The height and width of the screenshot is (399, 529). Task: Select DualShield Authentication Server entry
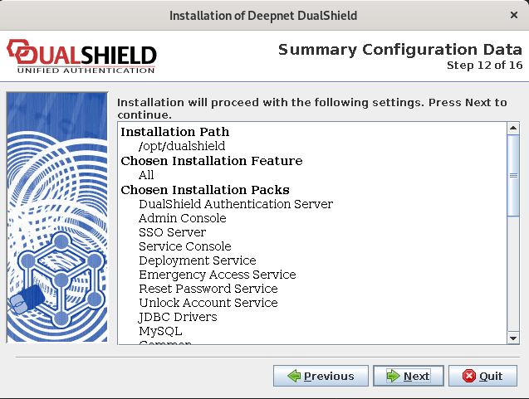click(x=236, y=204)
